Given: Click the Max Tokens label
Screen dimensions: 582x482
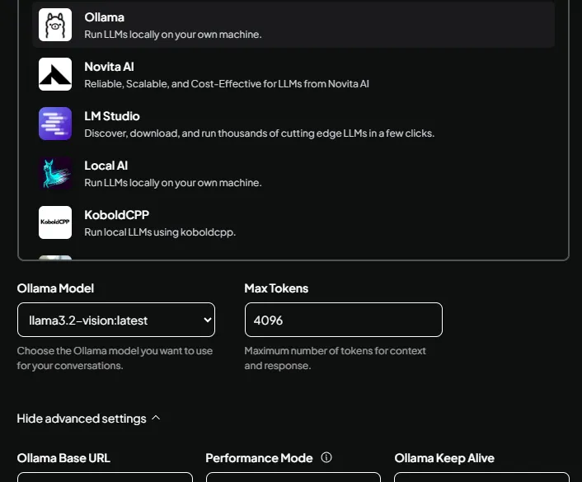Looking at the screenshot, I should coord(276,288).
